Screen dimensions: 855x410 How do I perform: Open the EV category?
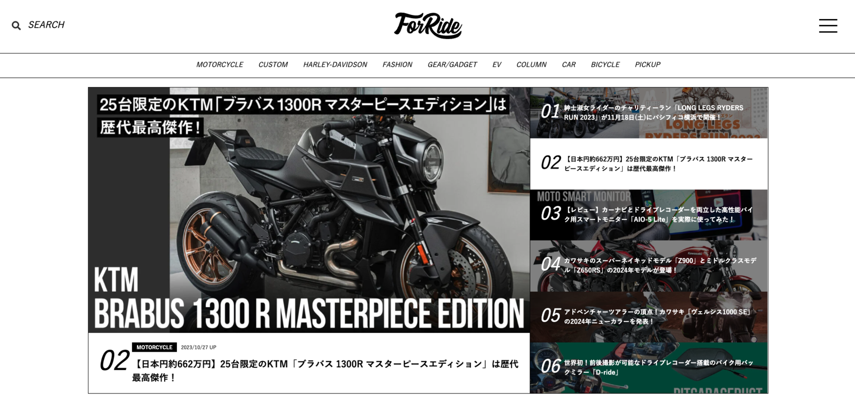pos(496,65)
